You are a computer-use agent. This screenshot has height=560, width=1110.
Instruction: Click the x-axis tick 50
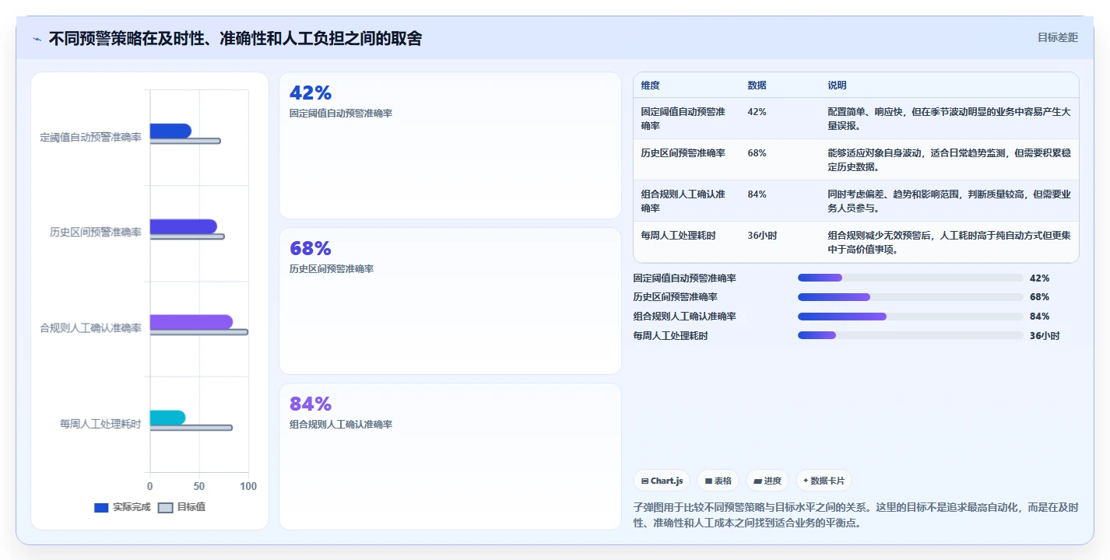click(199, 486)
